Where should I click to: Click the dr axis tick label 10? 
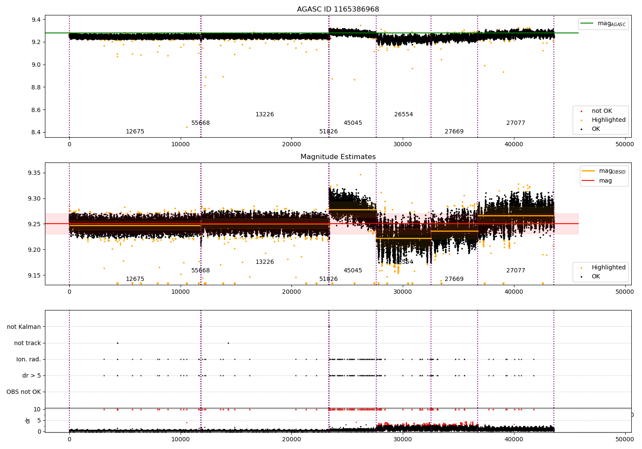click(37, 410)
